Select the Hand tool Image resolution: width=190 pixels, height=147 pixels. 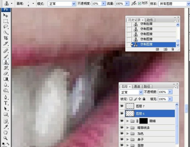click(6, 132)
